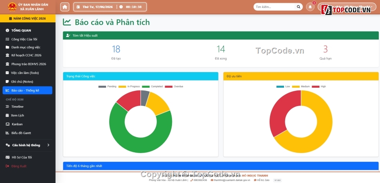Screen dimensions: 380x183
Task: Click the V 1.0.0 version badge
Action: pos(277,180)
